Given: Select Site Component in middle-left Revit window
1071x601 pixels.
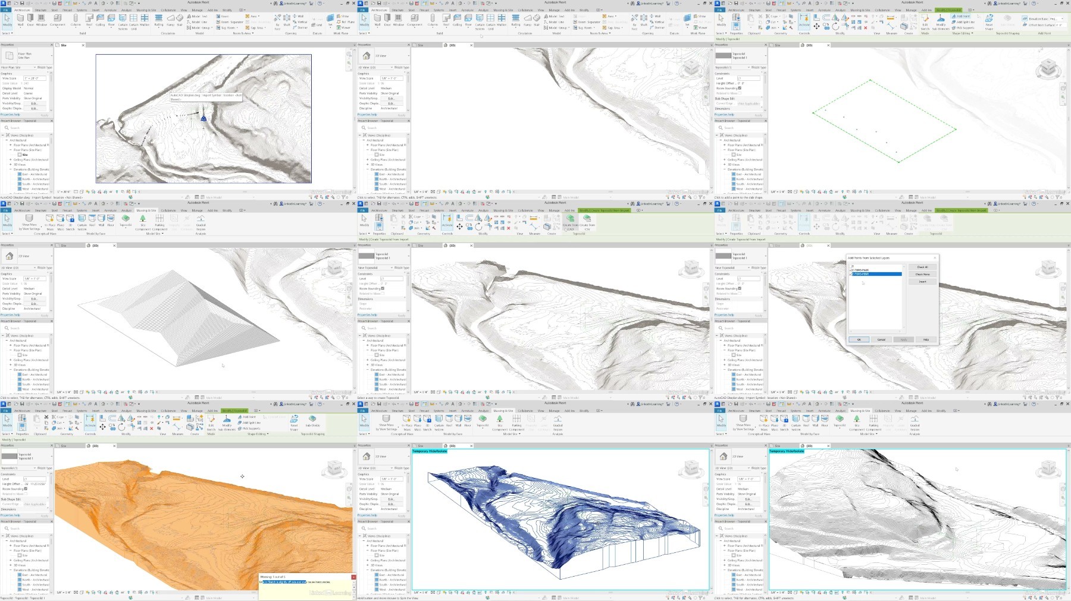Looking at the screenshot, I should tap(143, 222).
